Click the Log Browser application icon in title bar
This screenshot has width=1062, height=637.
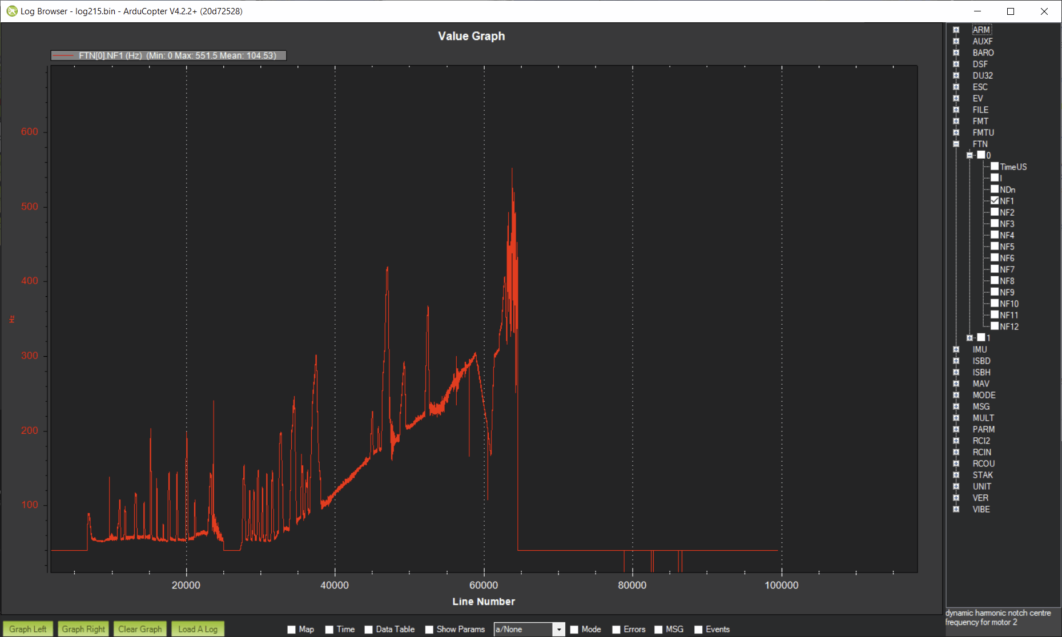pyautogui.click(x=11, y=11)
